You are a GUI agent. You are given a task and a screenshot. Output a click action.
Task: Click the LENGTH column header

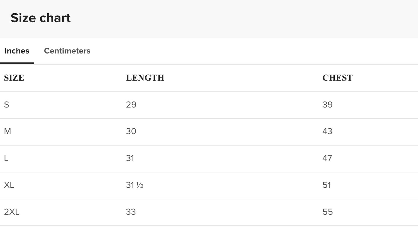tap(145, 78)
